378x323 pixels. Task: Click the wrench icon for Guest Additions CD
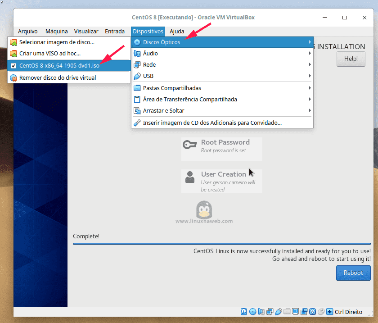tap(137, 123)
